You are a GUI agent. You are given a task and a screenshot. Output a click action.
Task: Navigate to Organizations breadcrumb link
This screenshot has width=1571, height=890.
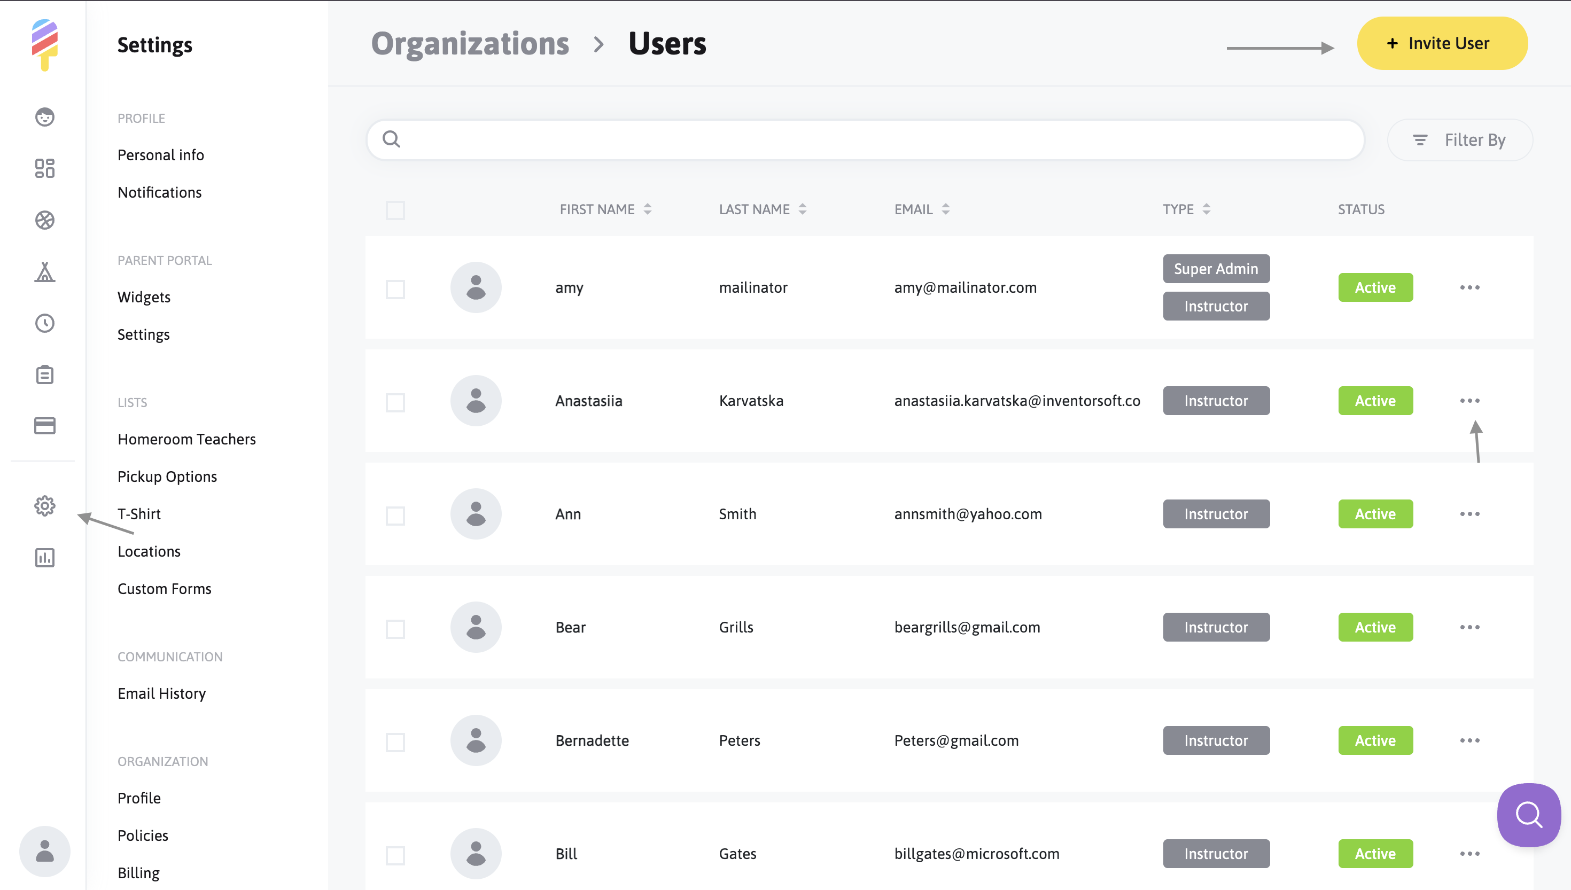pyautogui.click(x=470, y=44)
